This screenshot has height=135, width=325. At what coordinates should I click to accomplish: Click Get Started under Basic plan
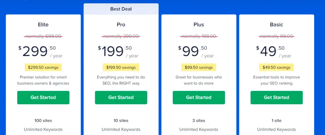click(x=276, y=98)
